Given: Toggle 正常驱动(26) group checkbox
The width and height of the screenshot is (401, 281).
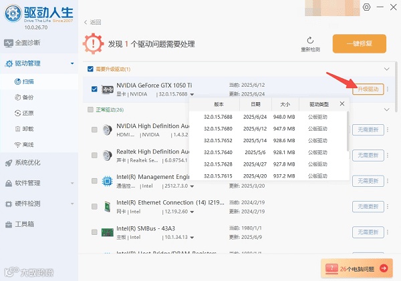Looking at the screenshot, I should 90,109.
